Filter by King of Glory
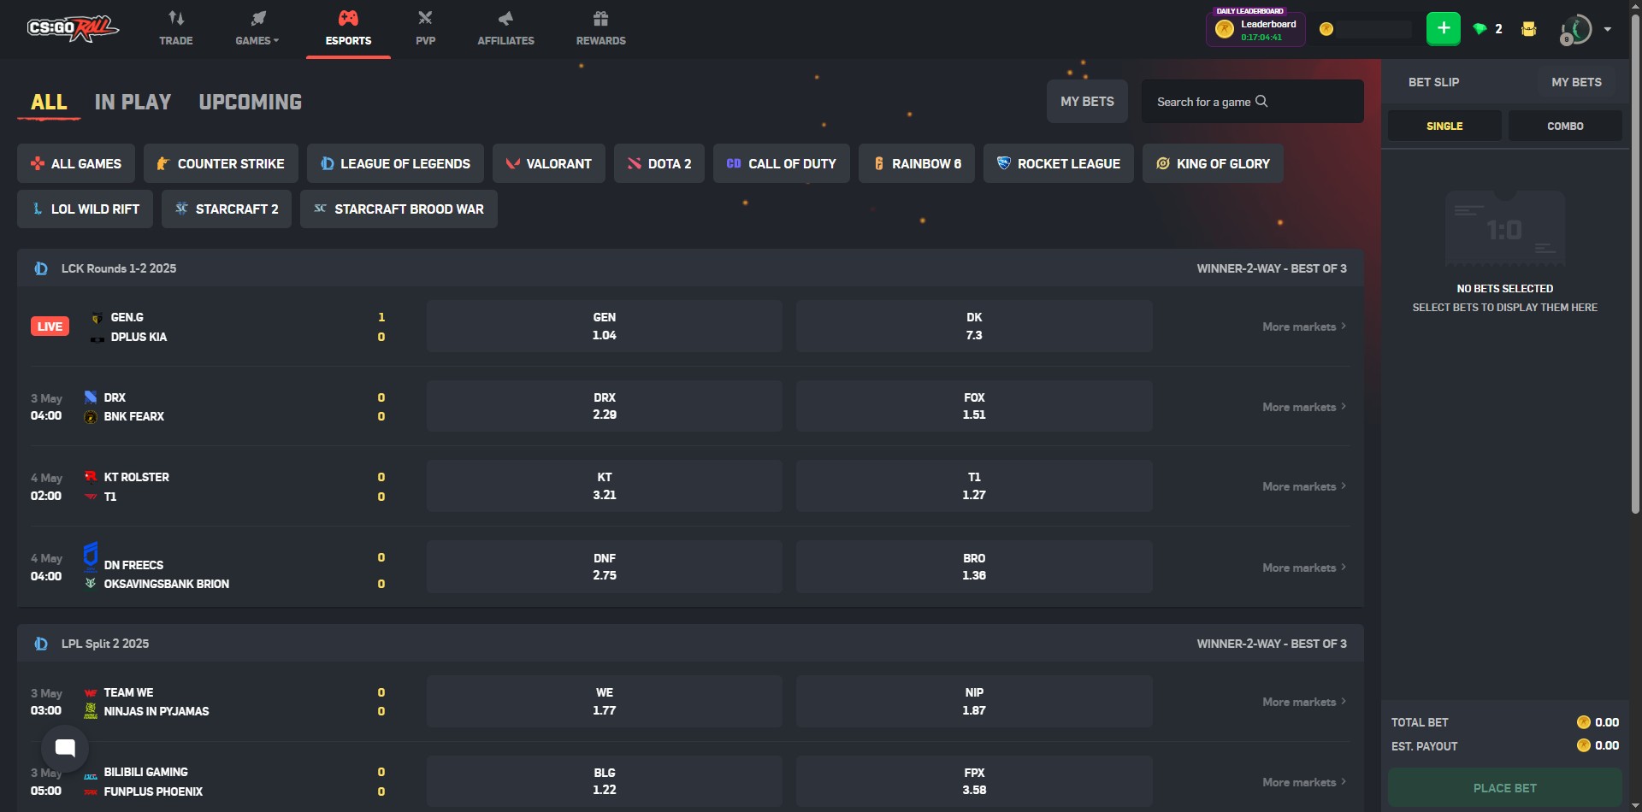This screenshot has width=1642, height=812. tap(1213, 163)
